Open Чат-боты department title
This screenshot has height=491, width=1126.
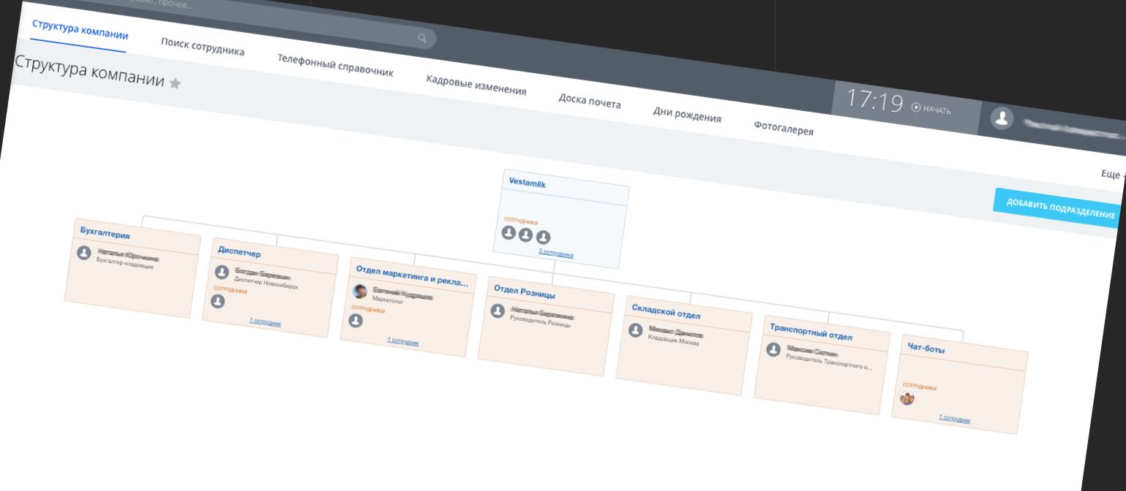click(926, 349)
